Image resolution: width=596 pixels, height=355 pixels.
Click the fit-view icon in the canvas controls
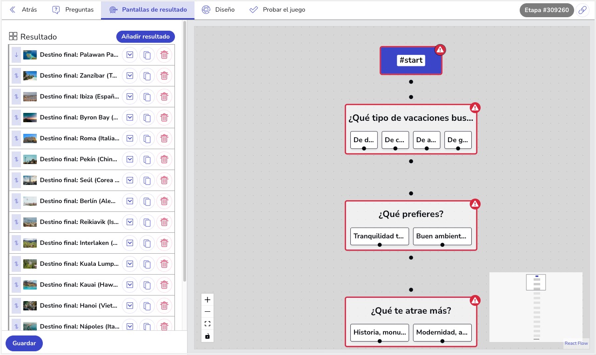[207, 324]
